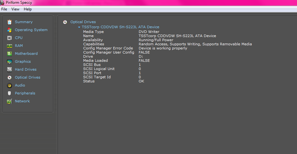297x154 pixels.
Task: Show the CPU details section
Action: (x=19, y=38)
